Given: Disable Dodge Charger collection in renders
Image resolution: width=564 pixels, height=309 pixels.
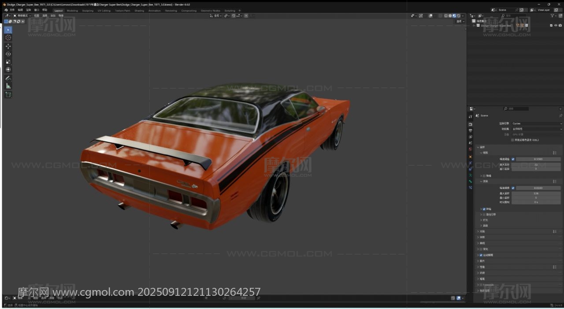Looking at the screenshot, I should coord(560,26).
